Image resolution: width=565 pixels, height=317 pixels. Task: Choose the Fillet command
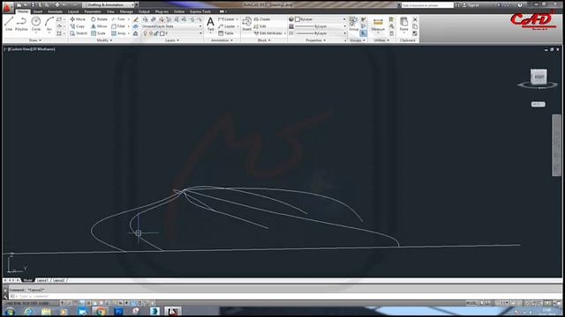pos(118,26)
